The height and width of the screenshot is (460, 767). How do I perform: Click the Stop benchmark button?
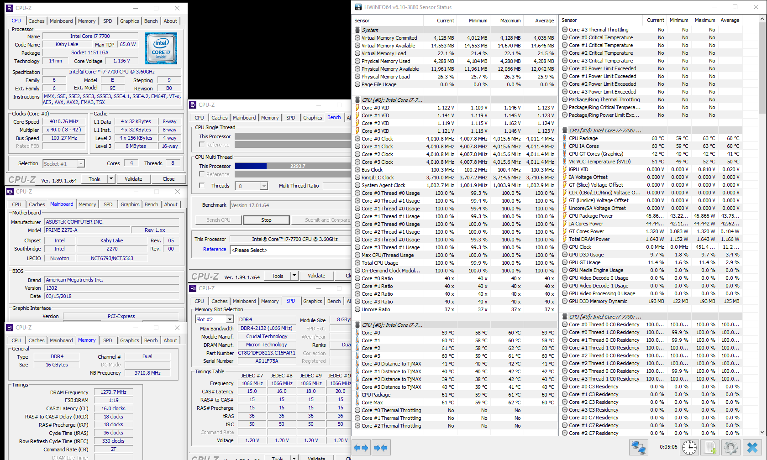(266, 220)
